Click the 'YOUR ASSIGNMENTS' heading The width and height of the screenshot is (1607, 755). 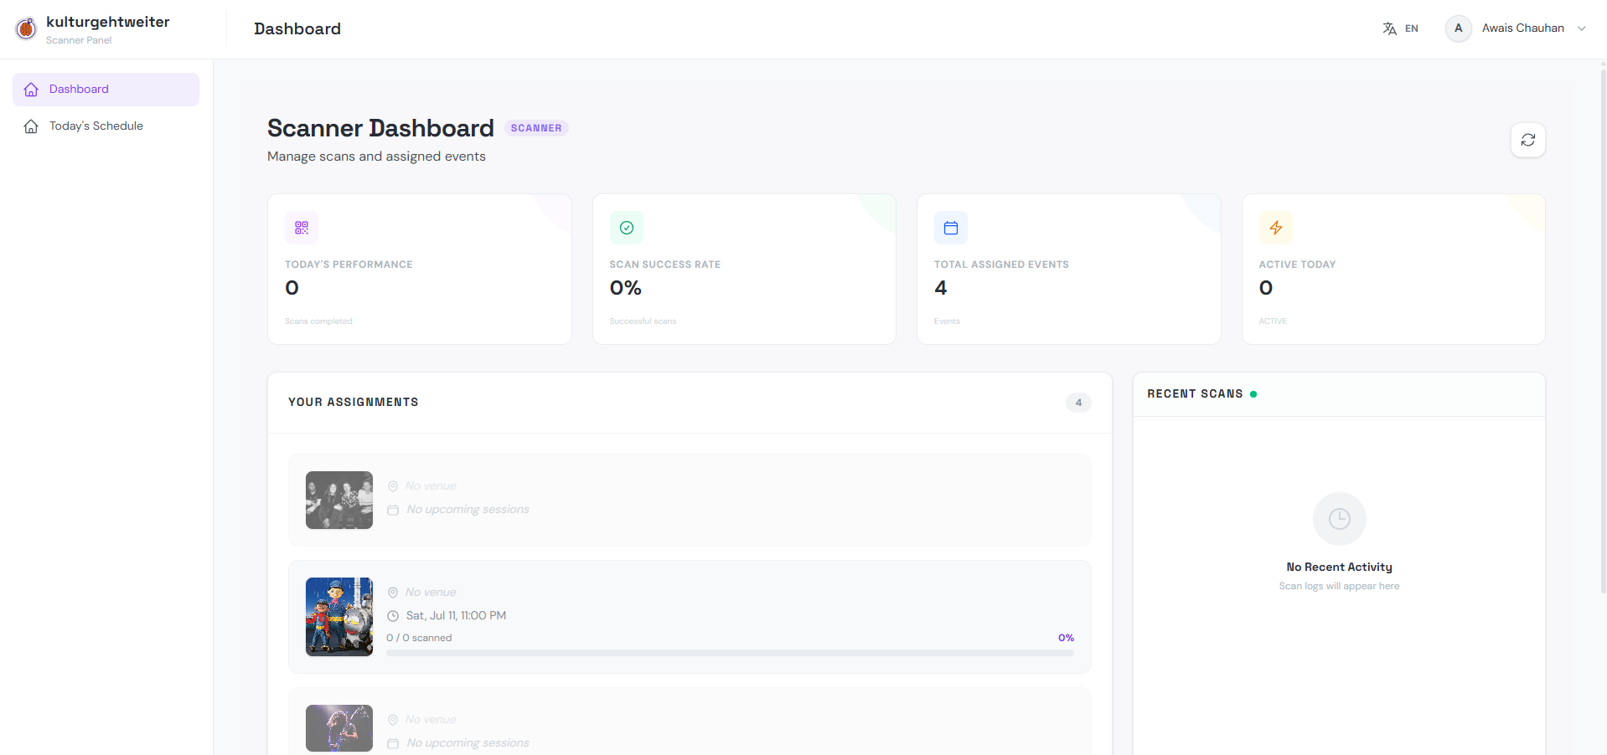pos(354,403)
